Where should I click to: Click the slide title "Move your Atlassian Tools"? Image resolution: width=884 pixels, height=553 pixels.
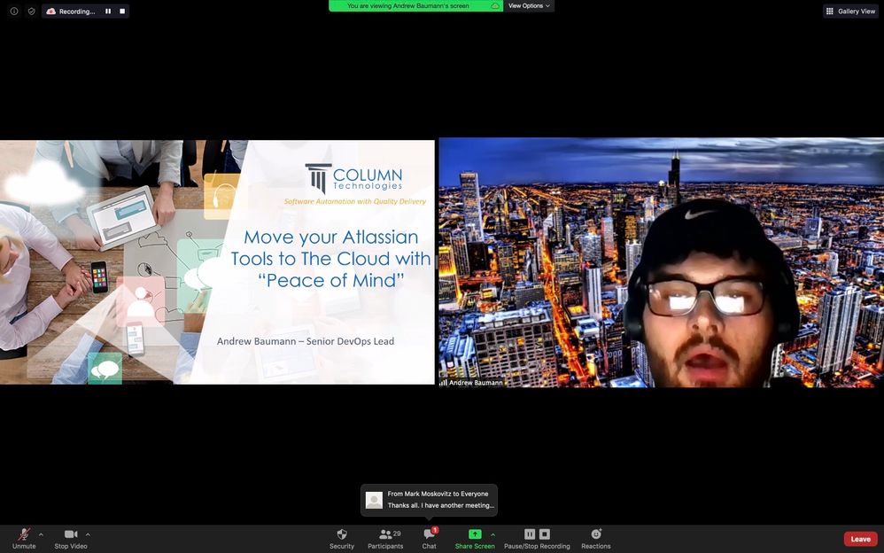[331, 259]
